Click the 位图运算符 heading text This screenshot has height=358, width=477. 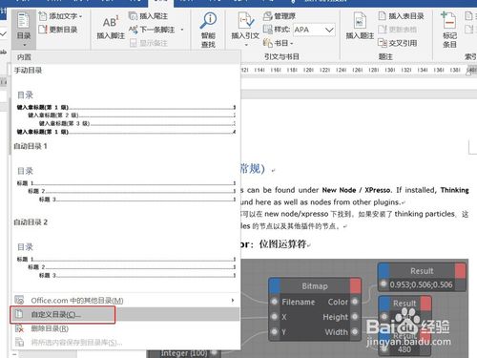(x=282, y=244)
